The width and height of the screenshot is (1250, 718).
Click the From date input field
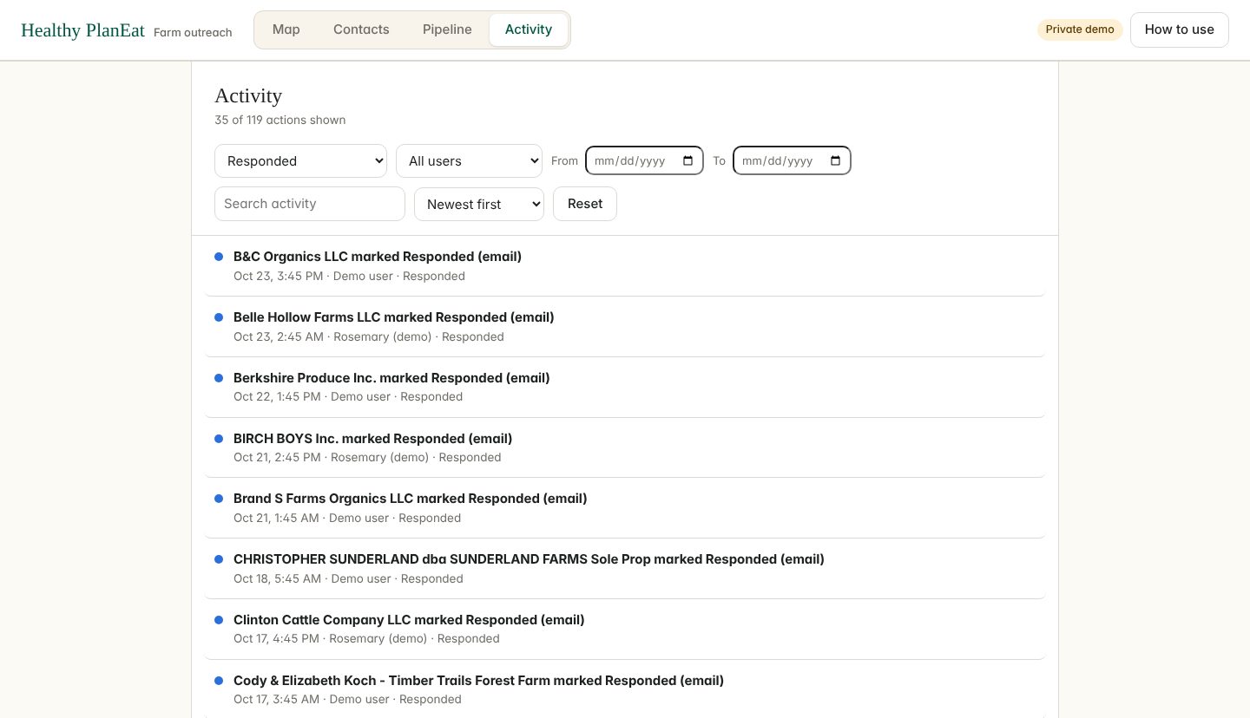point(644,160)
